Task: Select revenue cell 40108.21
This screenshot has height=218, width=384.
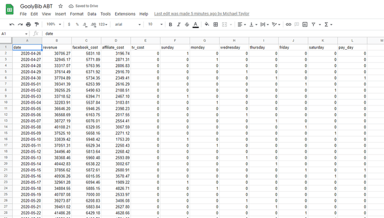Action: pyautogui.click(x=56, y=127)
